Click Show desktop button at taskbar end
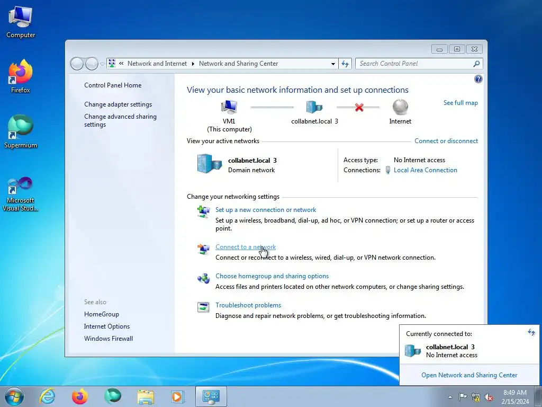 538,397
